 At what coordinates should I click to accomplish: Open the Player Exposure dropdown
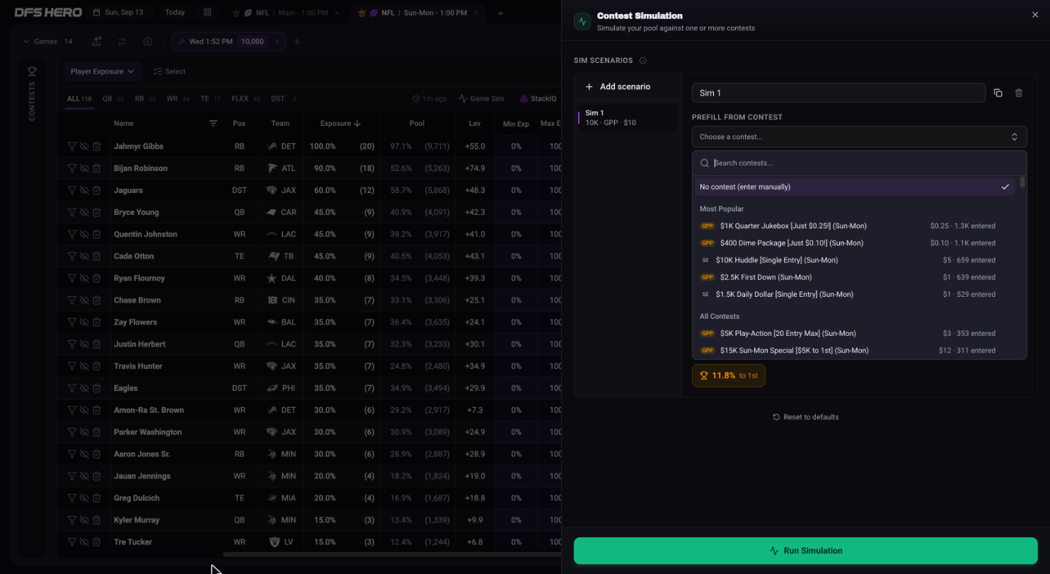[x=103, y=71]
